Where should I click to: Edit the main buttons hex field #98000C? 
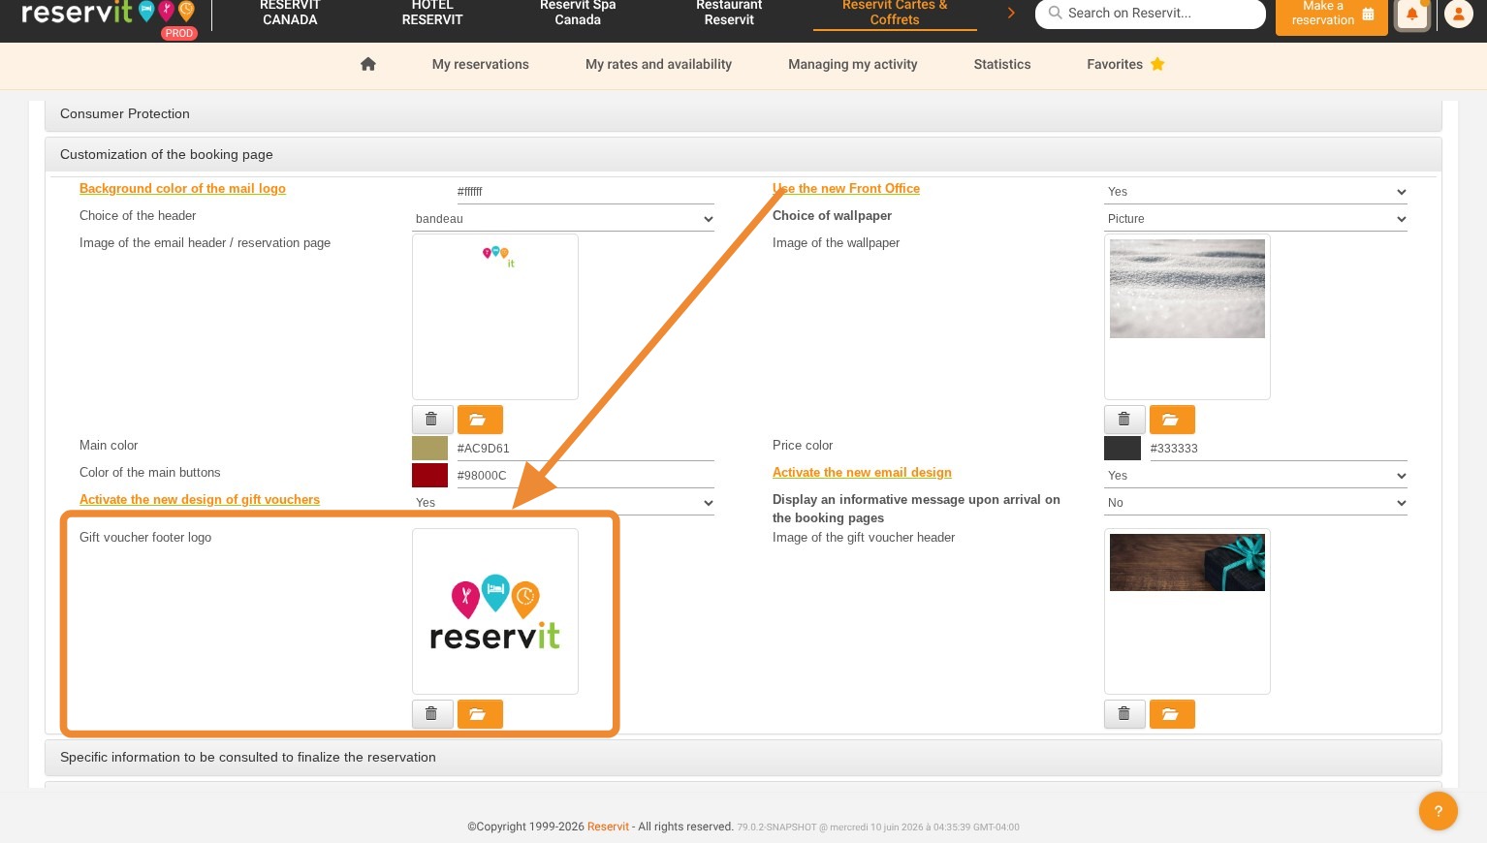585,476
